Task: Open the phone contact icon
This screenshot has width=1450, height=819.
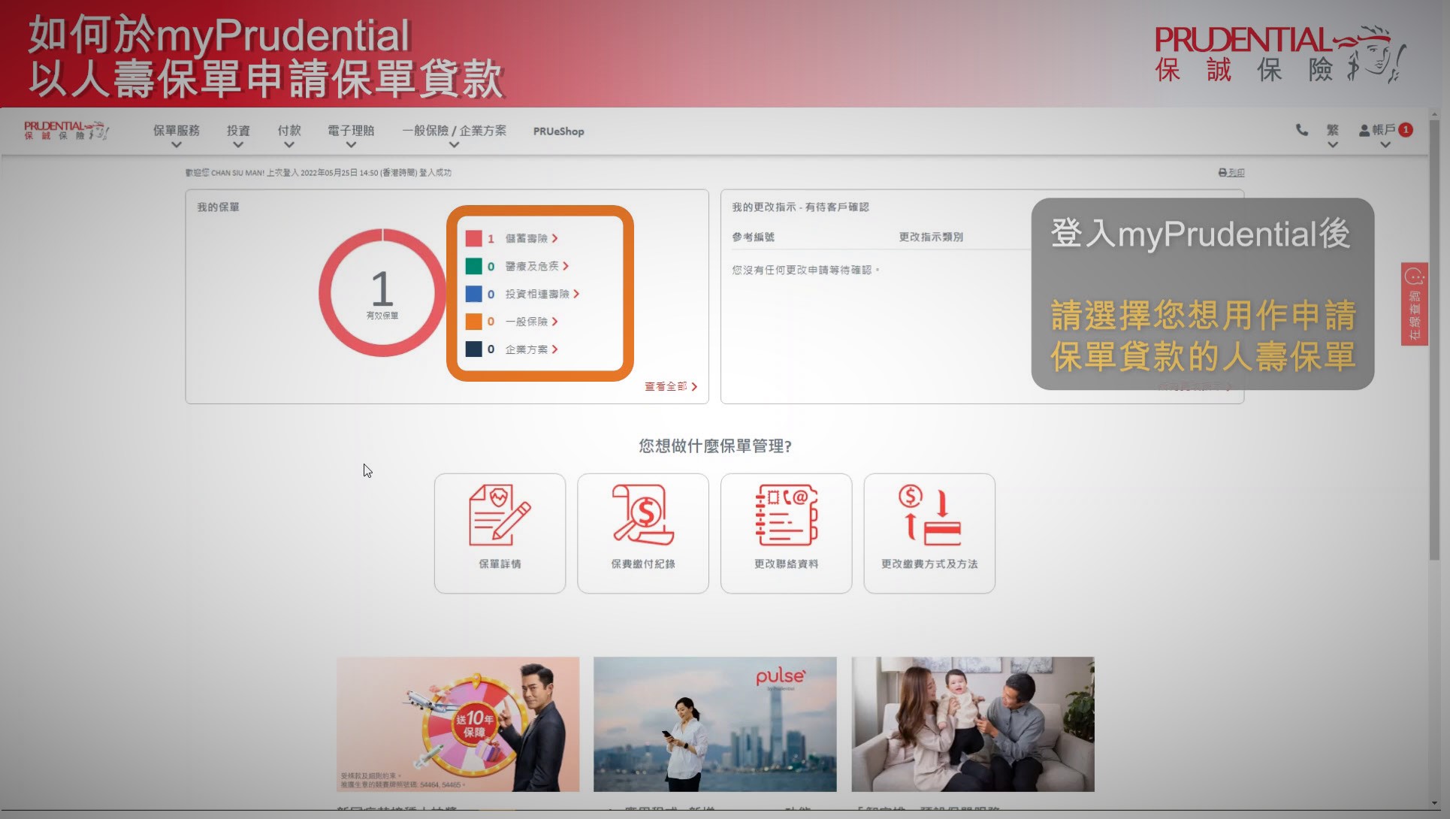Action: coord(1301,130)
